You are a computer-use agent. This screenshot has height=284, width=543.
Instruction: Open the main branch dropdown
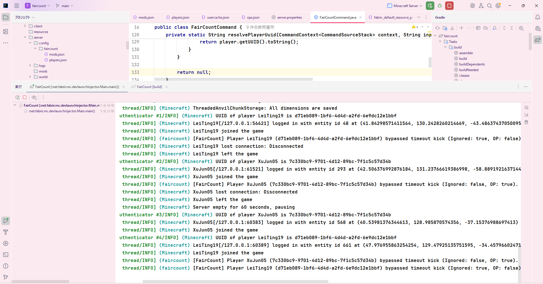[65, 6]
